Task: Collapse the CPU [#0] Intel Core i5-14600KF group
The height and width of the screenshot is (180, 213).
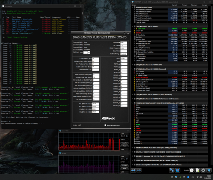Action: pos(132,27)
